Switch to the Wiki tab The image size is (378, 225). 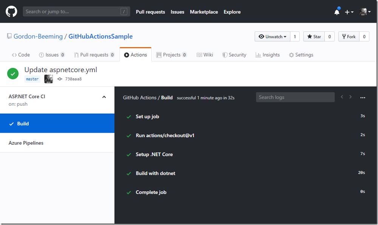(x=204, y=55)
